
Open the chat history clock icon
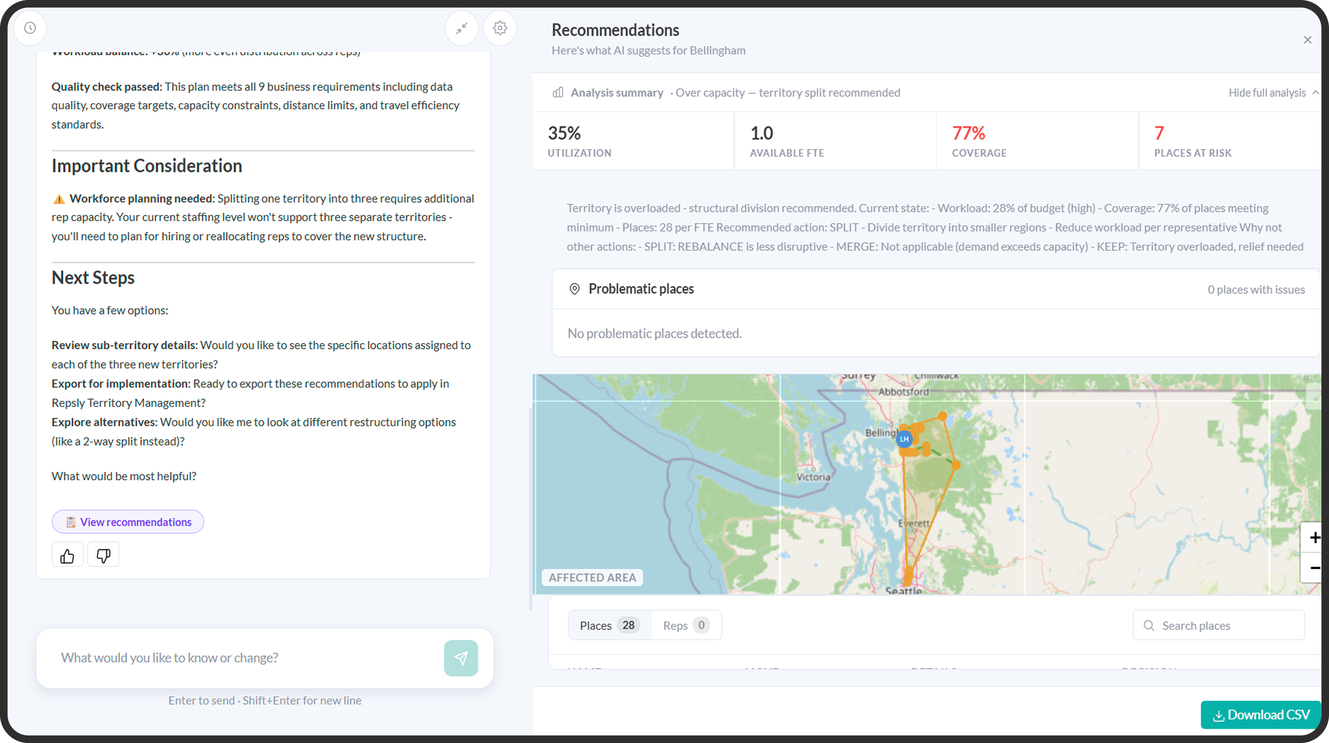click(x=30, y=28)
